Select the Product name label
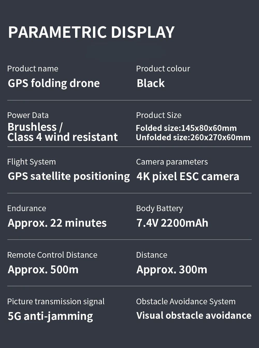The image size is (259, 348). [x=33, y=69]
